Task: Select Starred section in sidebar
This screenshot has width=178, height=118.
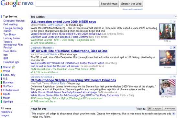Action: (7, 67)
